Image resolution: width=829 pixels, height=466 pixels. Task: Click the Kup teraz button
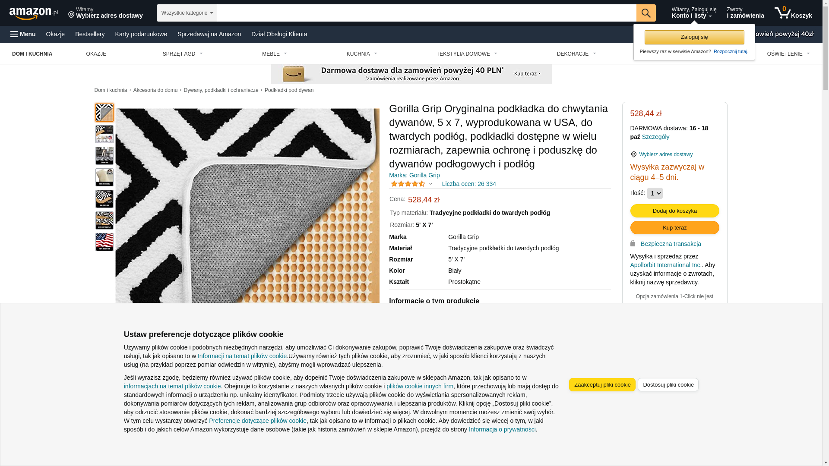pos(674,227)
